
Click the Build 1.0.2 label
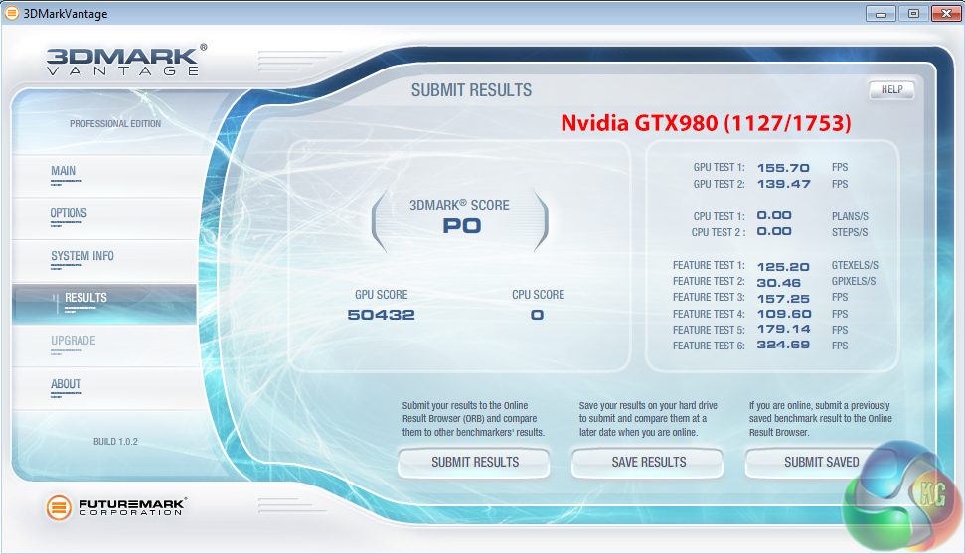tap(115, 442)
